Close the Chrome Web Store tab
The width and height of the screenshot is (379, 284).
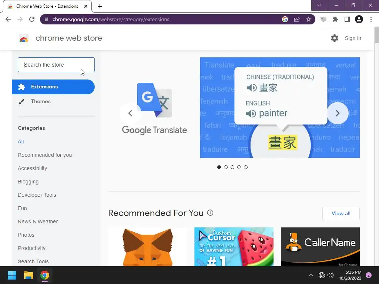[86, 6]
